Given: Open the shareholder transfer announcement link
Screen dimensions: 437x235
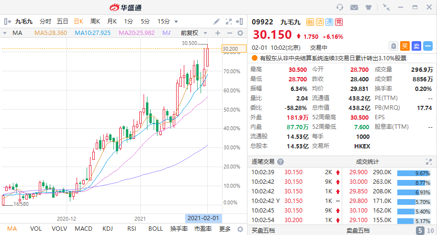Looking at the screenshot, I should [333, 58].
